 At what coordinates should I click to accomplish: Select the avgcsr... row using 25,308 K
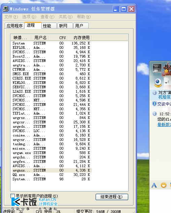pyautogui.click(x=52, y=122)
